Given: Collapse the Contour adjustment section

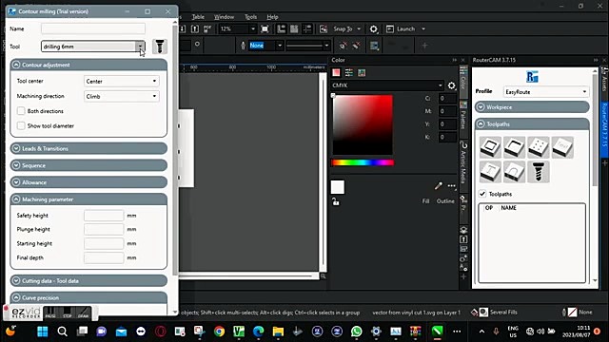Looking at the screenshot, I should pos(88,65).
